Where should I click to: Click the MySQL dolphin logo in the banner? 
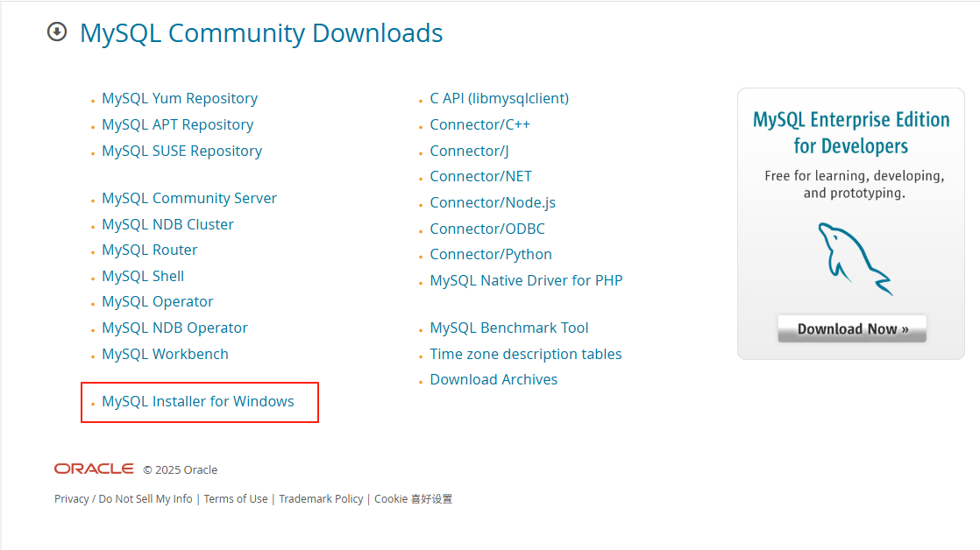click(854, 258)
